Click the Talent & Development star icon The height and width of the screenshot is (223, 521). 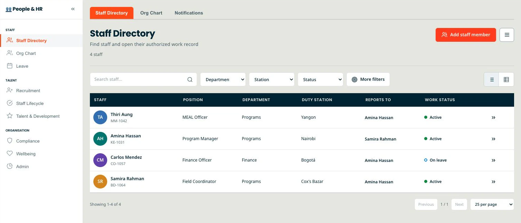pyautogui.click(x=10, y=116)
